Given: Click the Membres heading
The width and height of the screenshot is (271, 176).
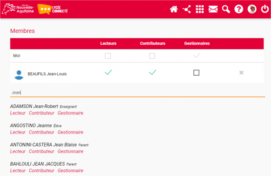Looking at the screenshot, I should [x=23, y=31].
